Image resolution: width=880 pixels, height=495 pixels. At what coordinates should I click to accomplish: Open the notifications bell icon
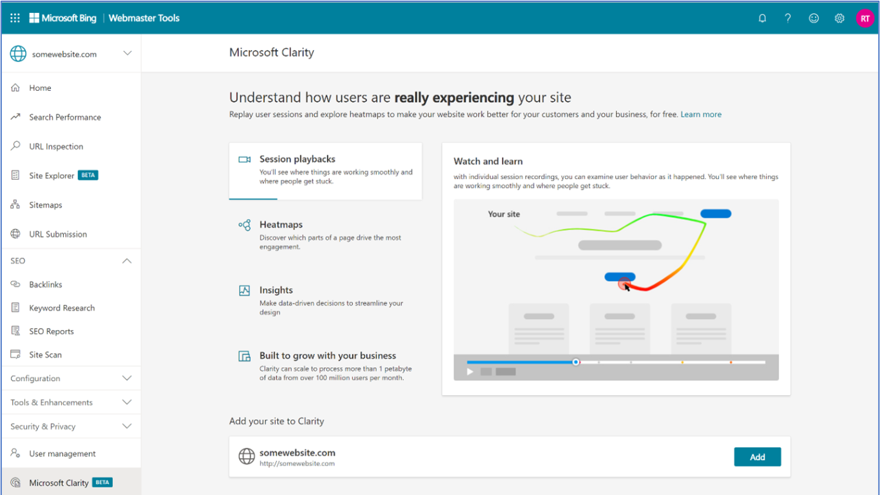point(762,18)
